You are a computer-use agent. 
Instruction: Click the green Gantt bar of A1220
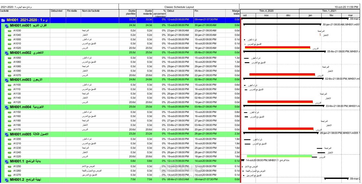[279, 156]
